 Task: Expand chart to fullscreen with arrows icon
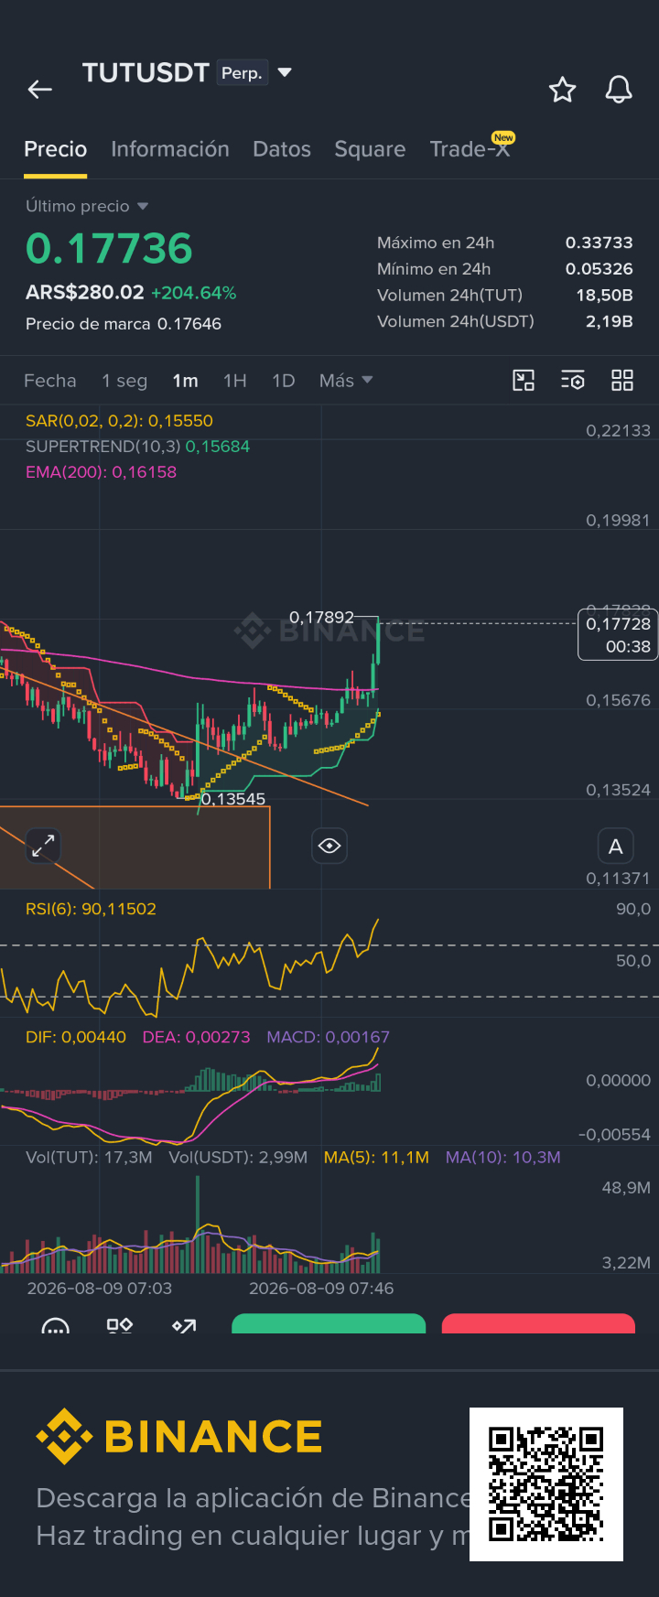pyautogui.click(x=43, y=845)
